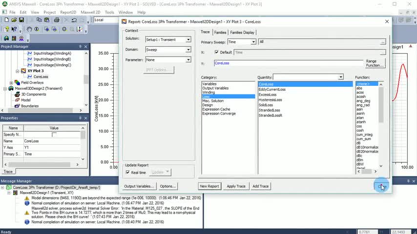This screenshot has width=417, height=234.
Task: Click the New Report button
Action: (x=209, y=186)
